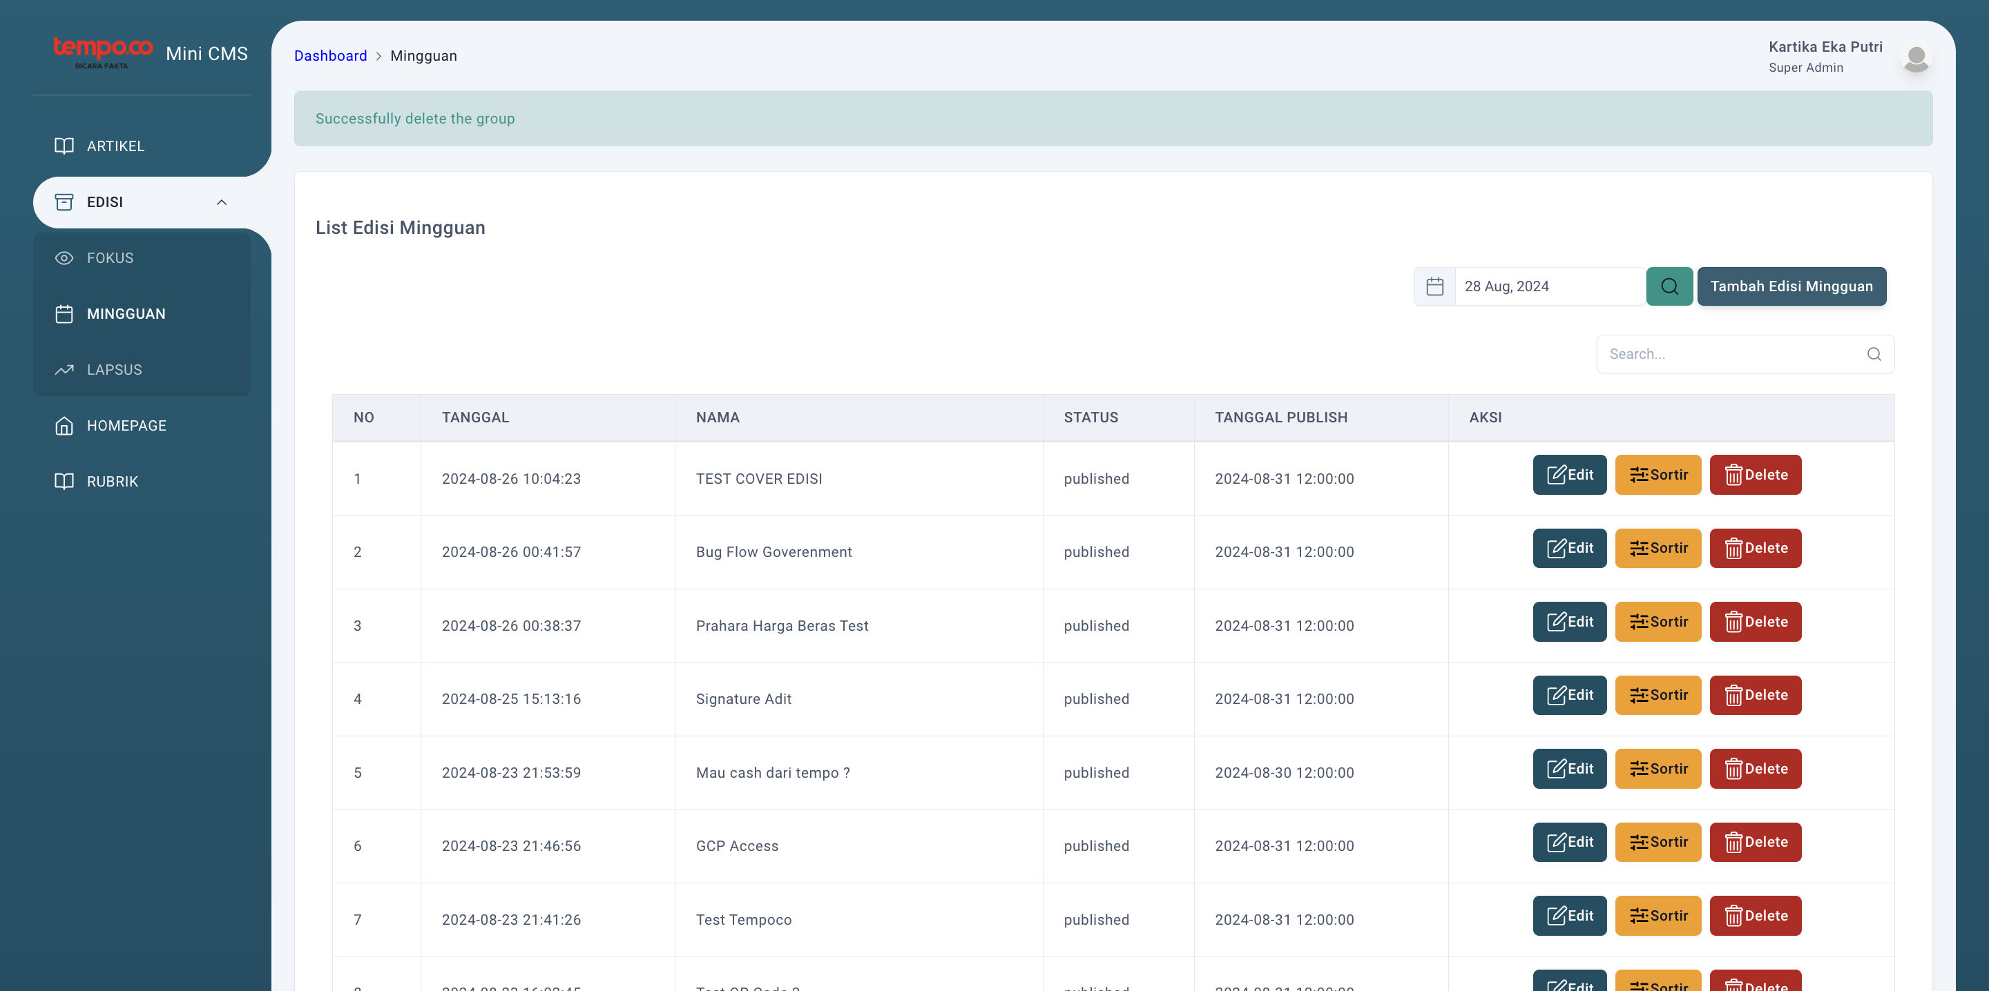Viewport: 1989px width, 991px height.
Task: Edit the TEST COVER EDISI row
Action: pyautogui.click(x=1570, y=475)
